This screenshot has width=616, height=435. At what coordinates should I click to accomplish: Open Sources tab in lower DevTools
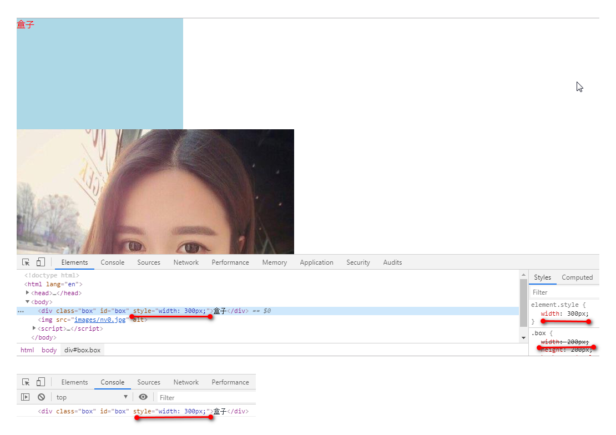click(x=149, y=382)
